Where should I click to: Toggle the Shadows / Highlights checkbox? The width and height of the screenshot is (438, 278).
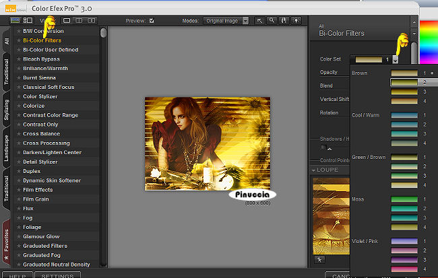click(323, 147)
